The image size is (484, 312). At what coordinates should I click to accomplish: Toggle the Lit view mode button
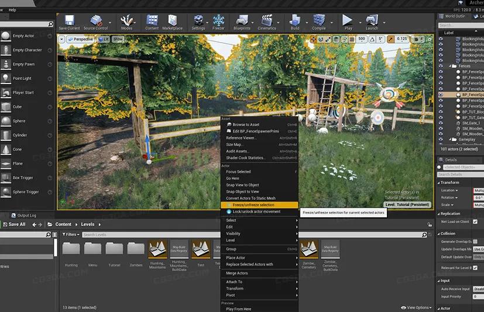(x=104, y=39)
